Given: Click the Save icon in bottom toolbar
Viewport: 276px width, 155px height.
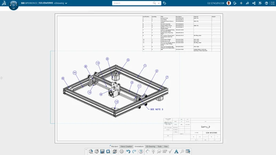Looking at the screenshot, I should (x=102, y=152).
